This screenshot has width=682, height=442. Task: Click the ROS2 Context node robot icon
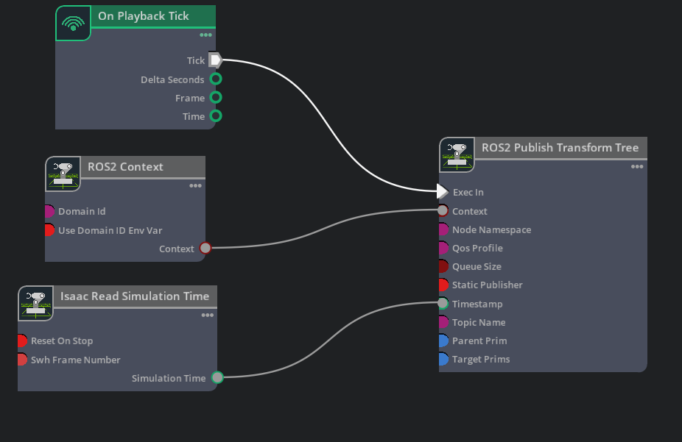63,174
